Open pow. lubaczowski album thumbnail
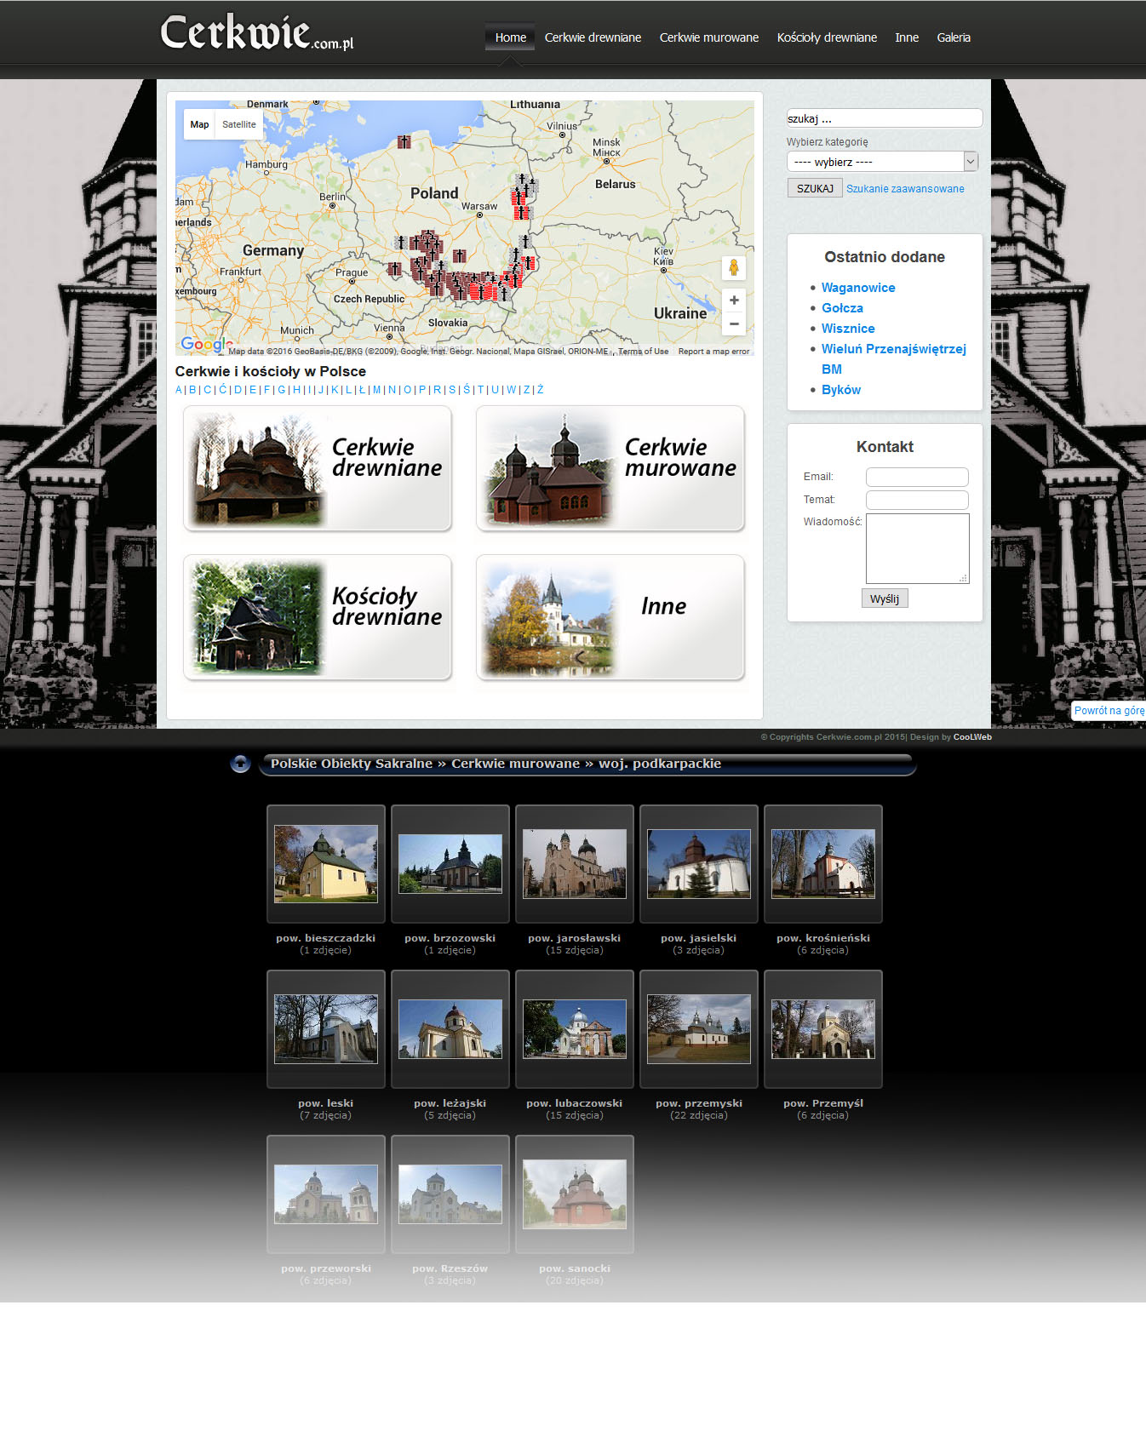 coord(575,1028)
